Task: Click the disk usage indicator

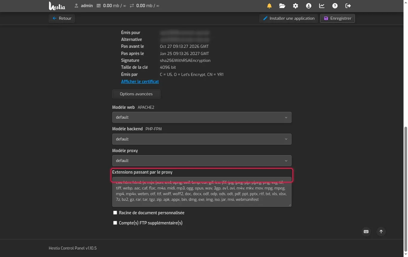Action: tap(111, 6)
